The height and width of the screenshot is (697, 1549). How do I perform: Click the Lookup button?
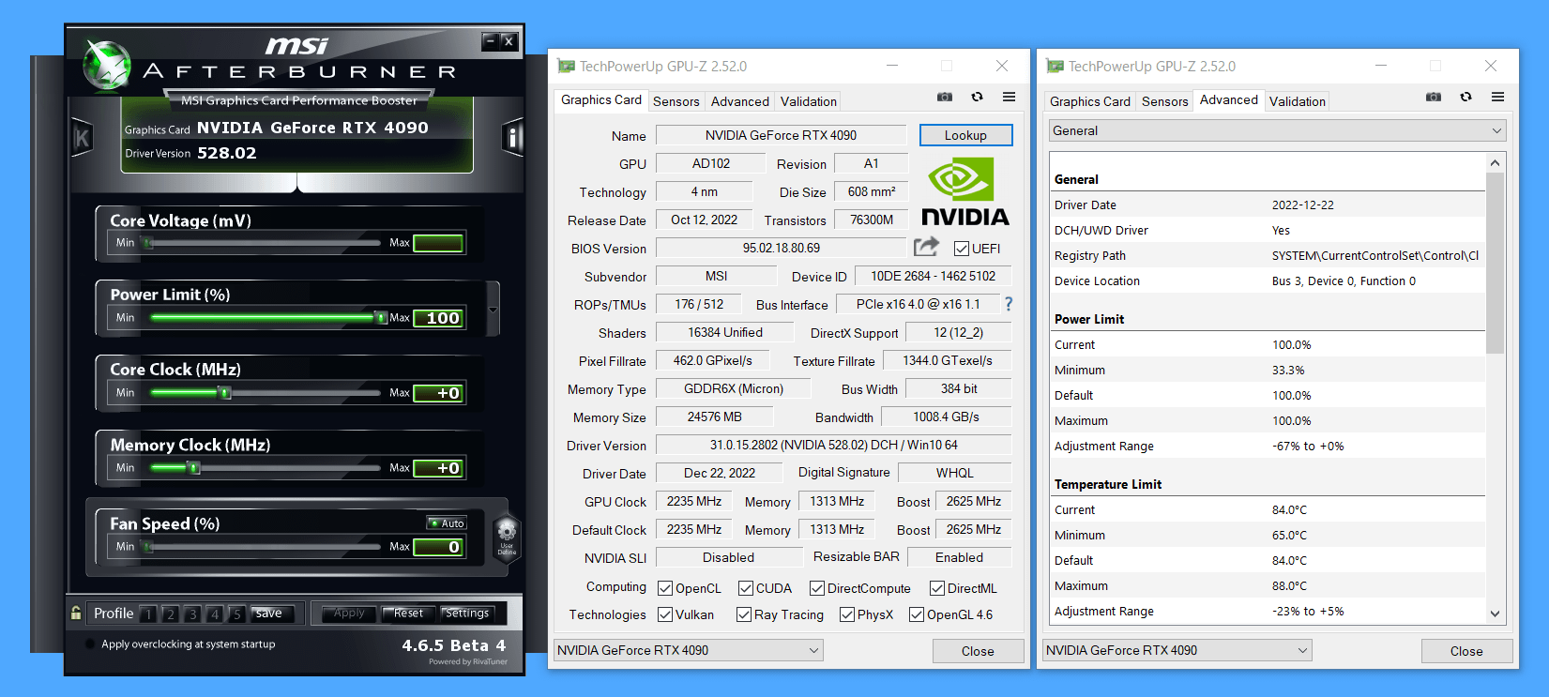click(965, 135)
